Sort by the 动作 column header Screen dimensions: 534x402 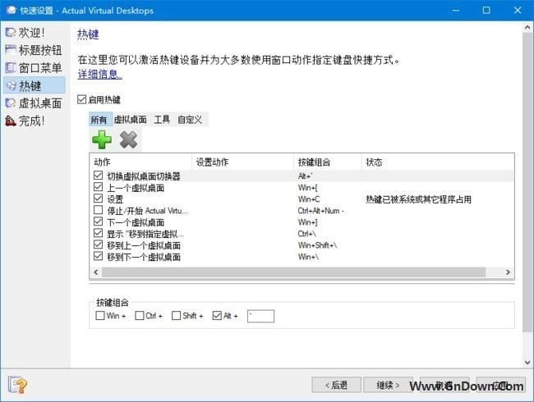point(140,162)
